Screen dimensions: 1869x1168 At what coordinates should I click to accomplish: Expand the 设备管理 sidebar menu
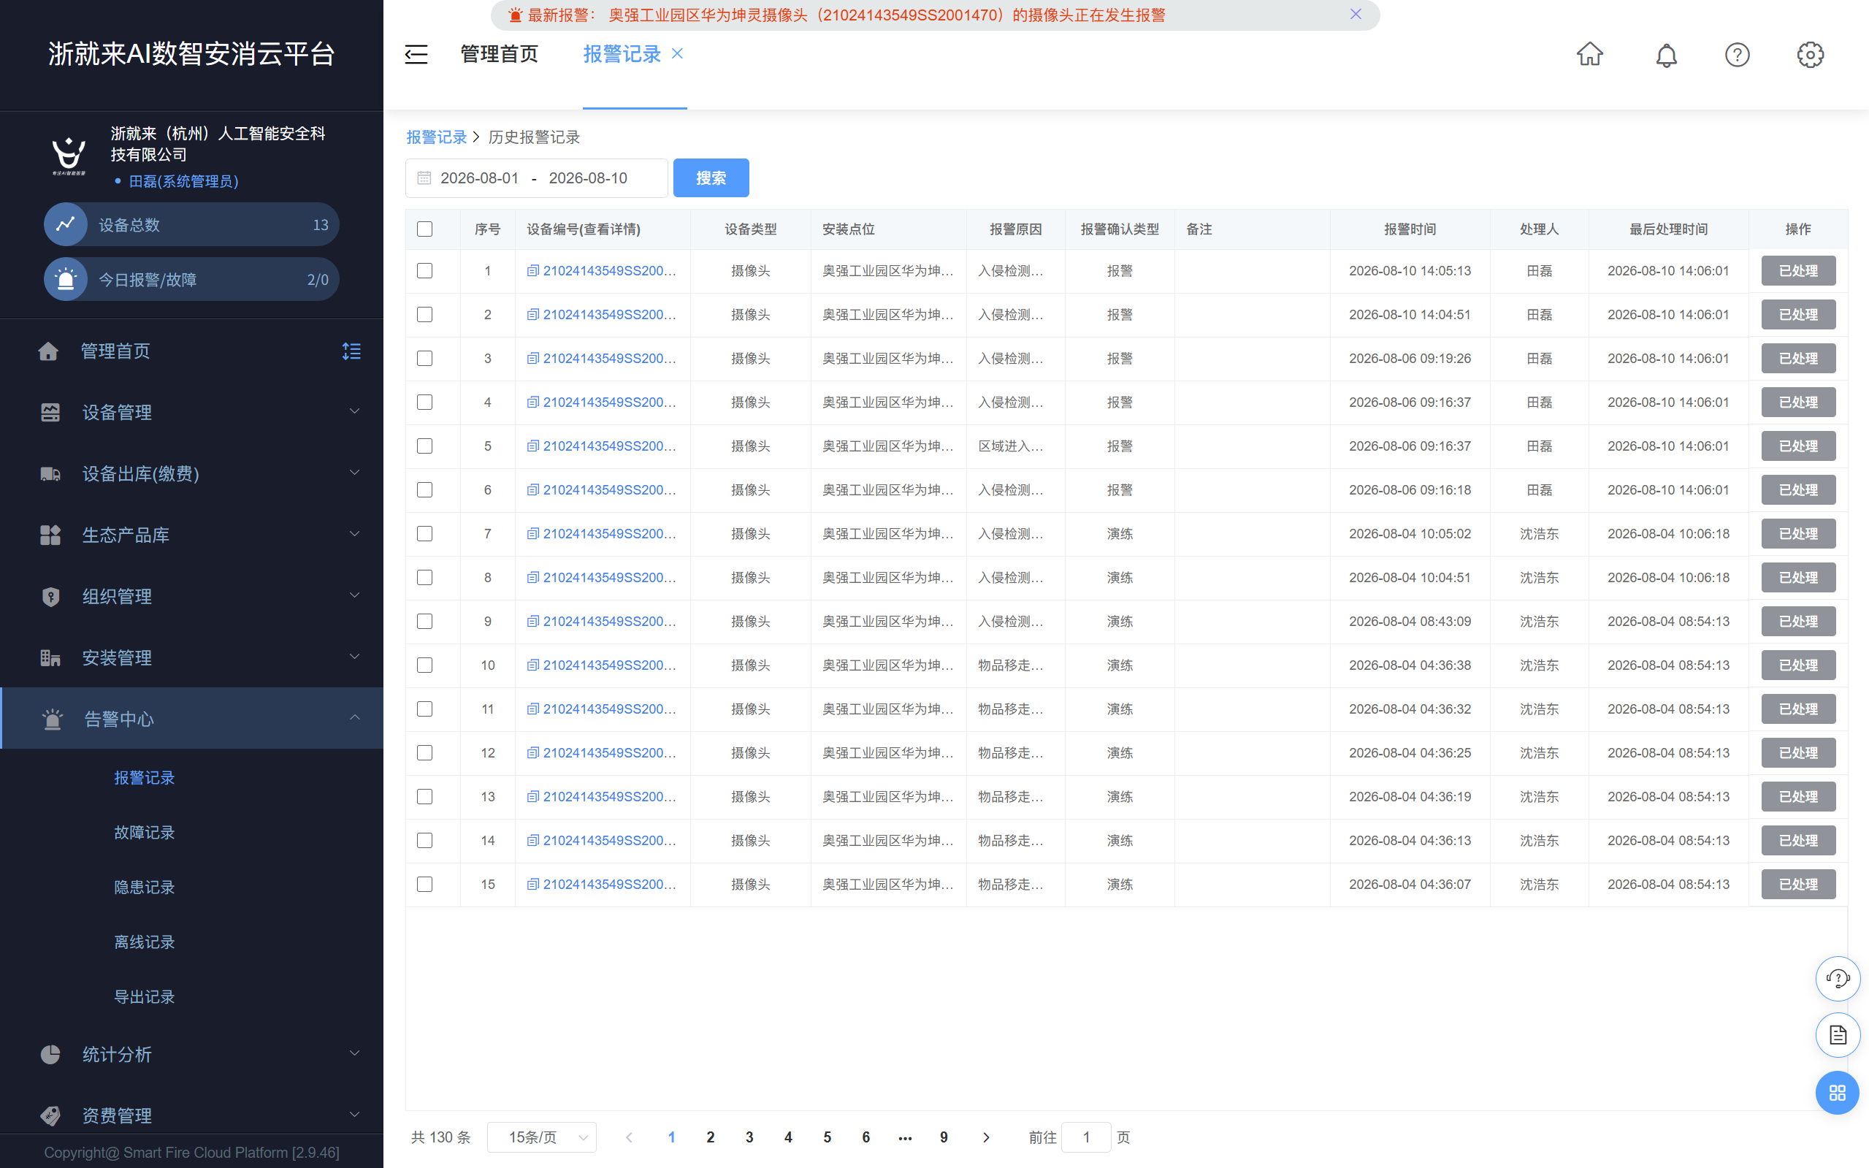point(191,412)
